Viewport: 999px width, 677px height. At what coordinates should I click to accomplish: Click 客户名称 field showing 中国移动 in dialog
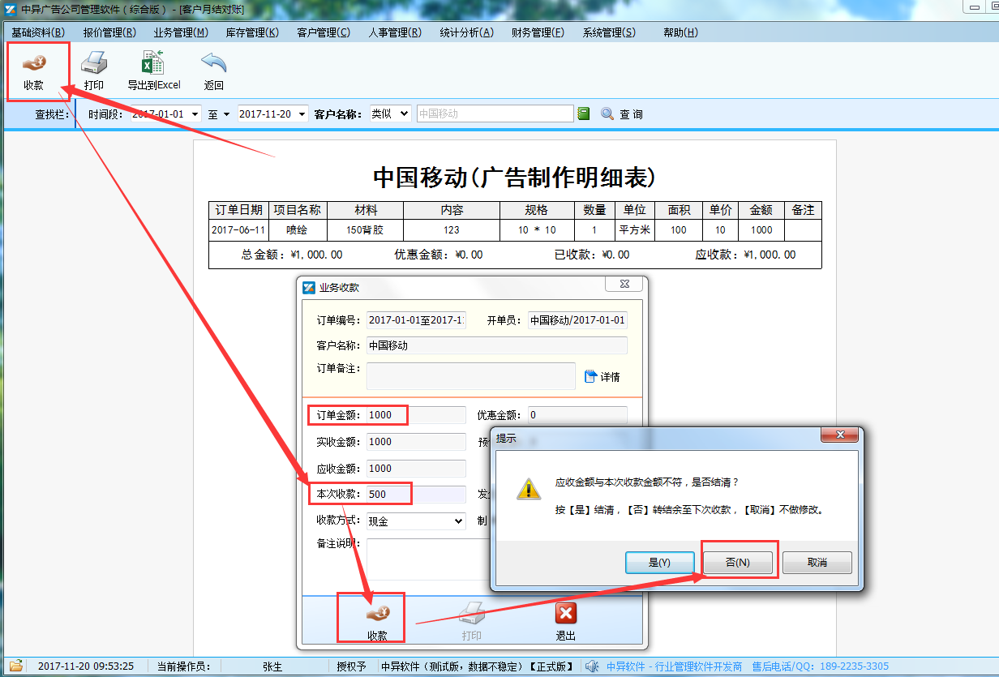tap(497, 345)
